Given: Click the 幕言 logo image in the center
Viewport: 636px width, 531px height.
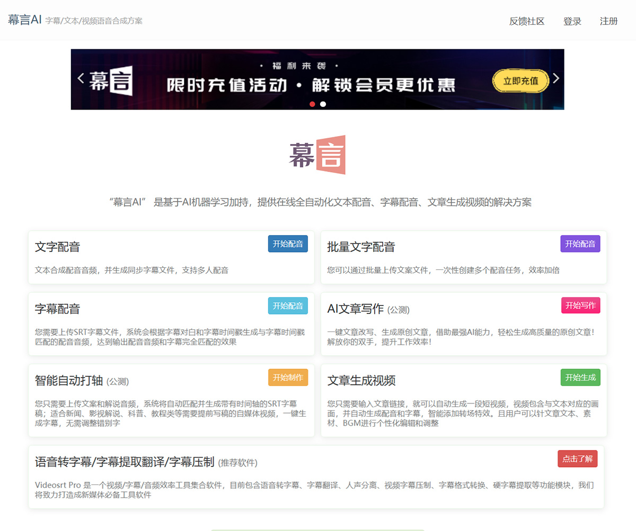Looking at the screenshot, I should (317, 155).
